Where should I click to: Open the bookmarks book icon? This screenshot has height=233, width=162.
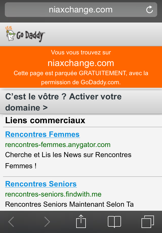[114, 222]
